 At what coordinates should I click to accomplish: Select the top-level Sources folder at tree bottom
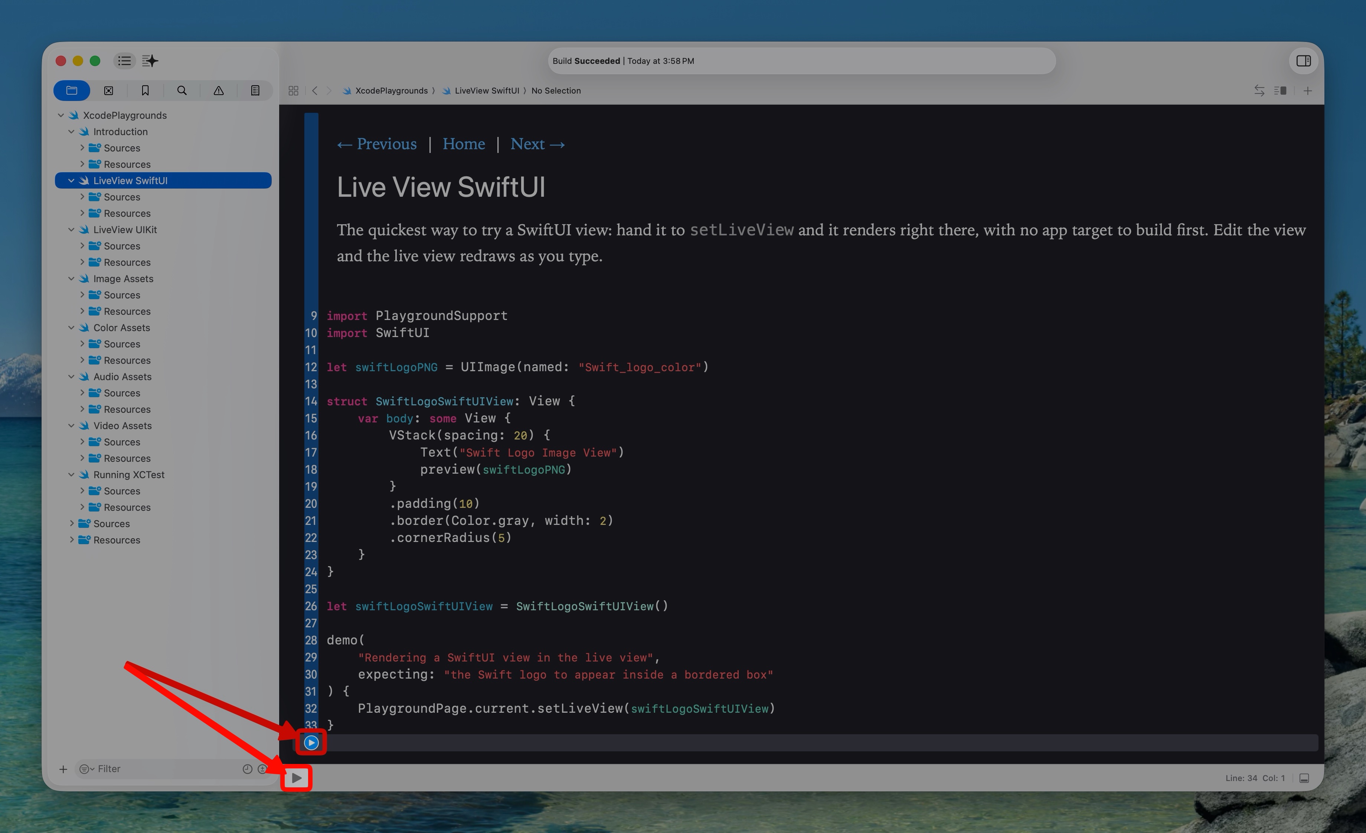point(163,524)
